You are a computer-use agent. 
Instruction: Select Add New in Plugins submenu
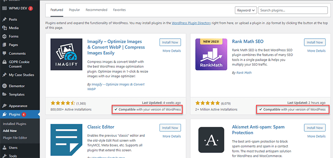(10, 131)
